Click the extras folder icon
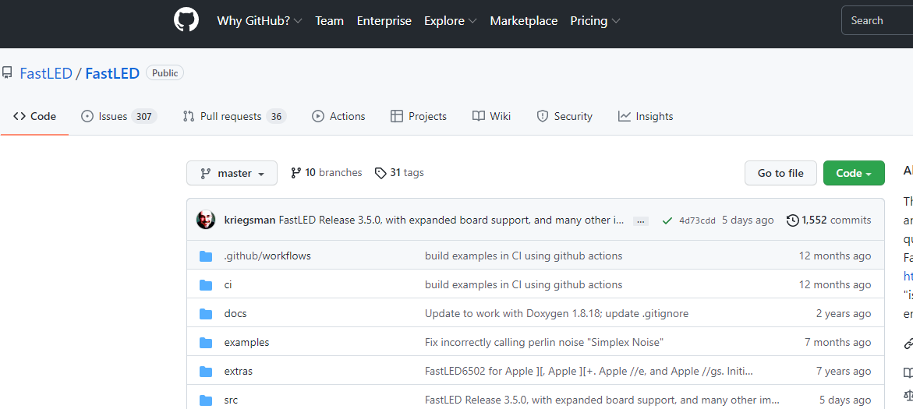This screenshot has height=409, width=913. [x=206, y=372]
